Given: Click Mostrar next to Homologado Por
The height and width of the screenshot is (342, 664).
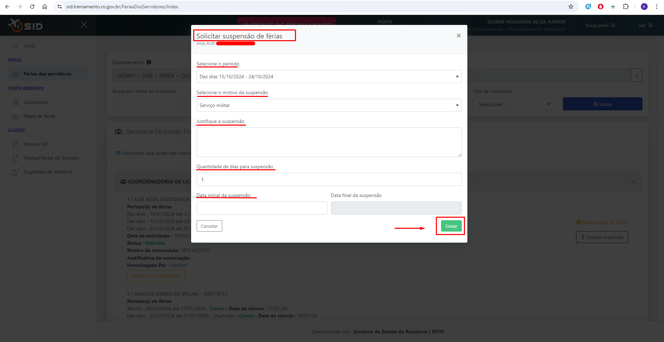Looking at the screenshot, I should point(179,265).
